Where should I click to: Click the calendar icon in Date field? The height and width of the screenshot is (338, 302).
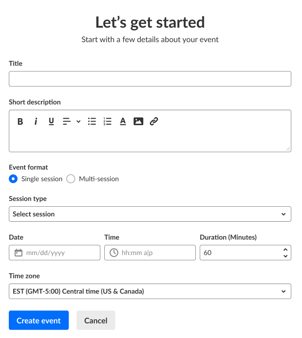click(x=19, y=253)
